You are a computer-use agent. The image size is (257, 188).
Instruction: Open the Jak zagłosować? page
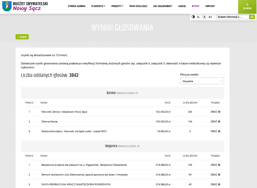pos(163,6)
